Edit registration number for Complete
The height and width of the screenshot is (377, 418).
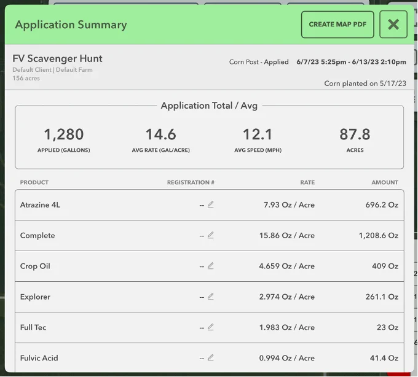211,235
